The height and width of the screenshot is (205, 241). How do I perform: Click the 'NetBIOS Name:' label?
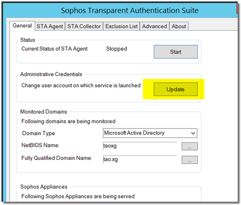point(40,145)
